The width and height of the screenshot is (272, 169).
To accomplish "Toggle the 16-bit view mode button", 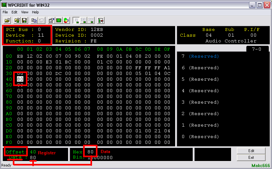I will coord(83,20).
